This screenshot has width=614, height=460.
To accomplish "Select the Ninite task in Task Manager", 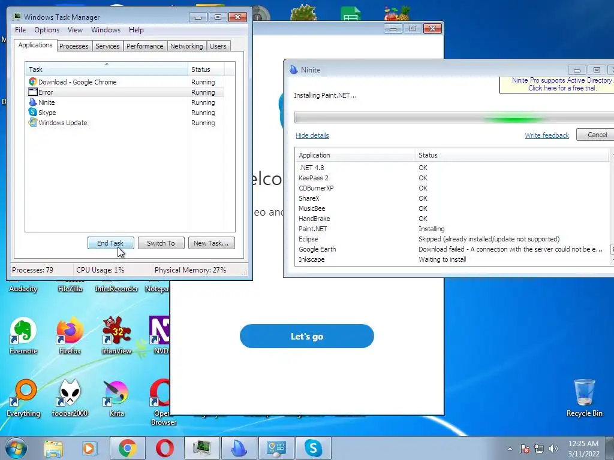I will click(x=125, y=102).
